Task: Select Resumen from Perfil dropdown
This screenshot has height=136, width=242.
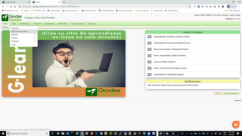Action: tap(23, 28)
